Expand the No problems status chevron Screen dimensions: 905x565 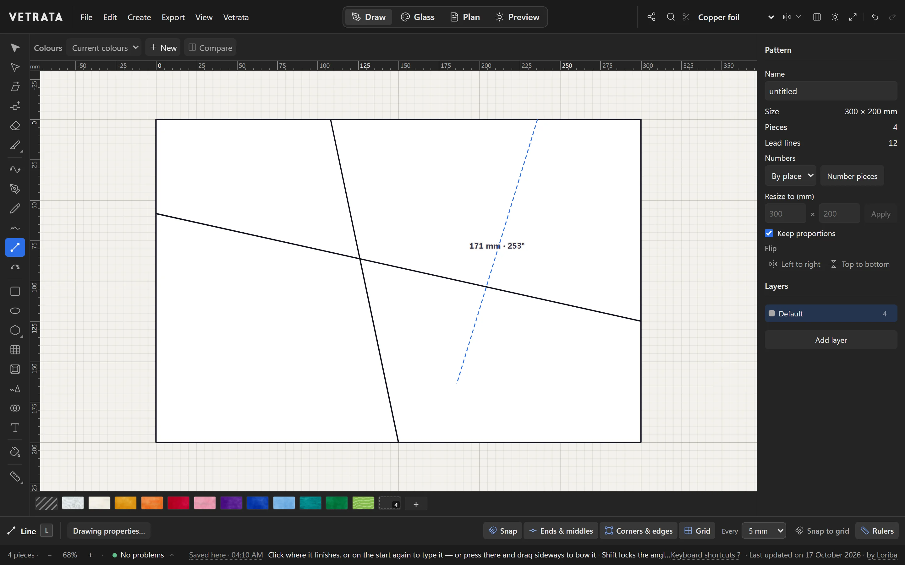pyautogui.click(x=172, y=555)
